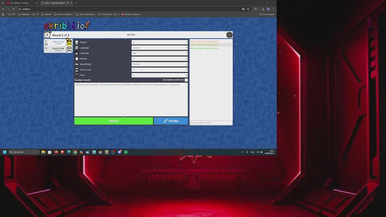Reload the skribbl.io page
Viewport: 386px width, 217px height.
[x=13, y=9]
